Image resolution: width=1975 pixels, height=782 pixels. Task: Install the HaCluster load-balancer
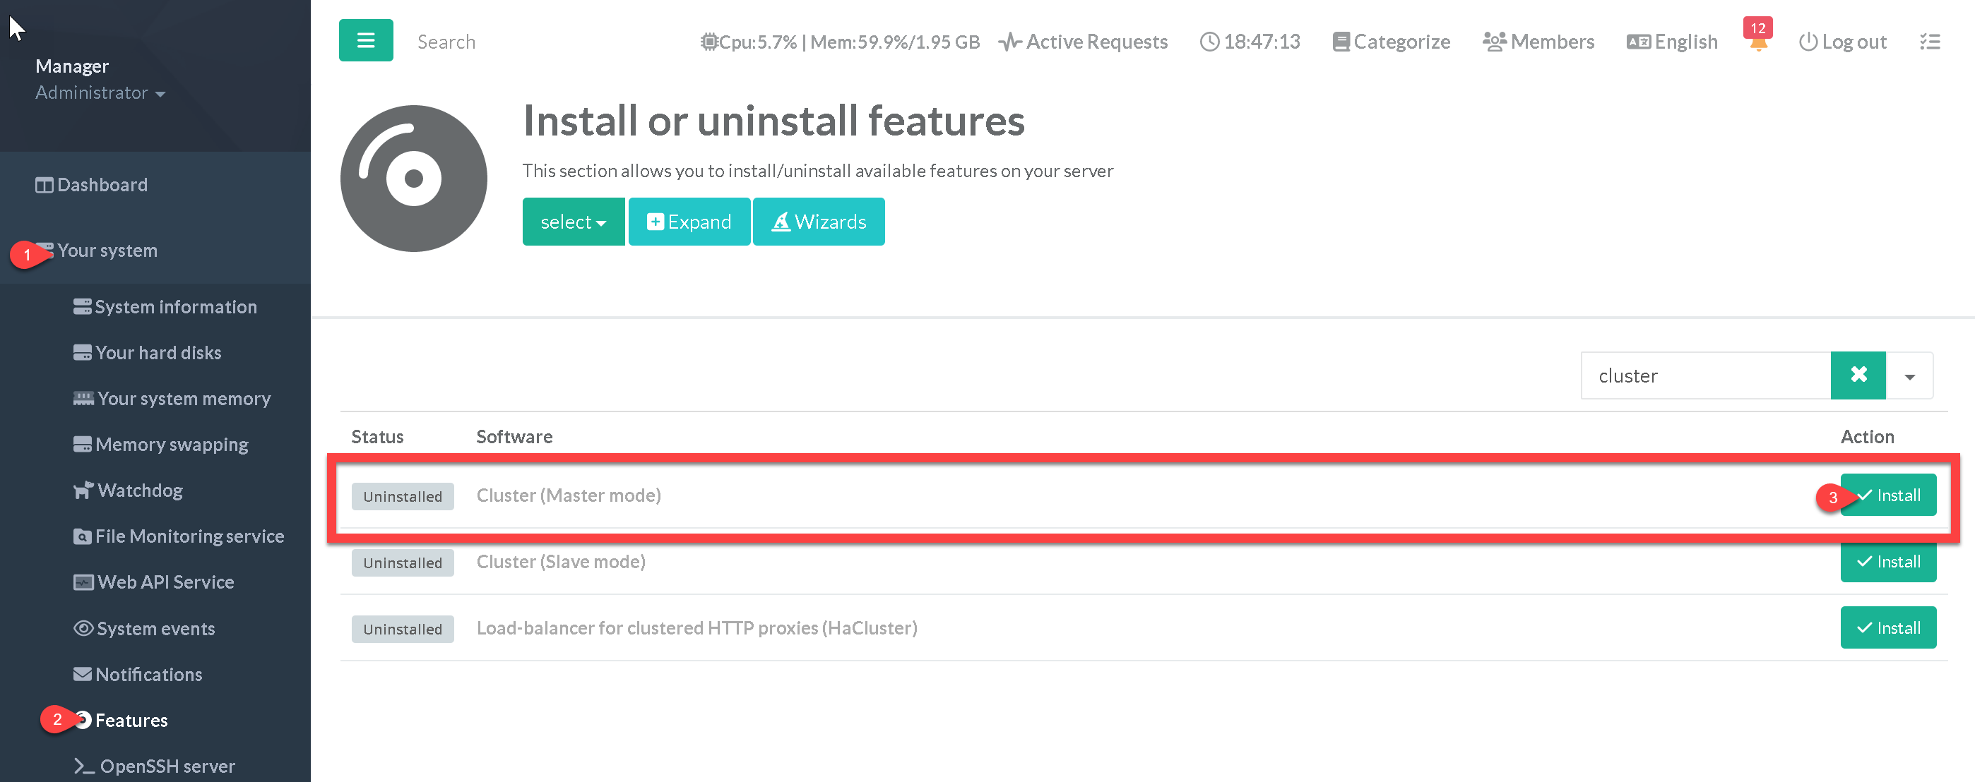1887,628
